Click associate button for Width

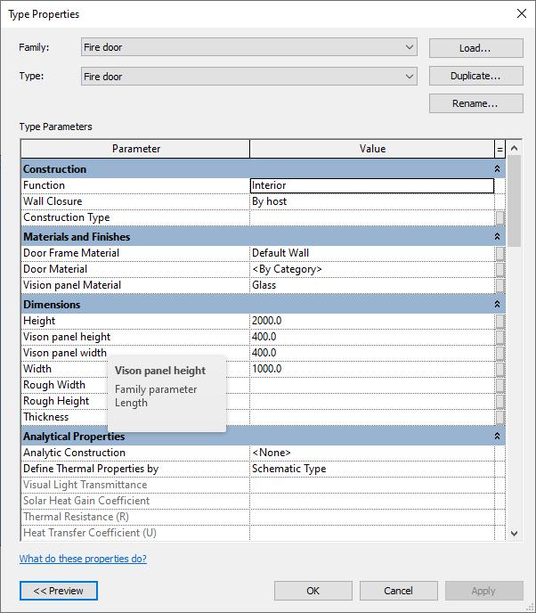[x=500, y=370]
